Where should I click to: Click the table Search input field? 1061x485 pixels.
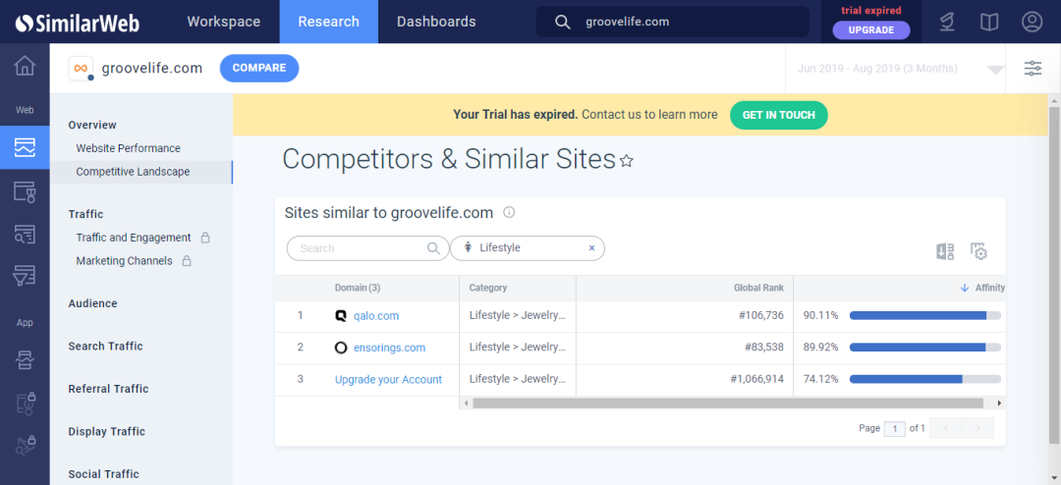pos(368,248)
